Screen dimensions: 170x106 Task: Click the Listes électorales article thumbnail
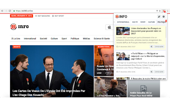click(x=123, y=31)
